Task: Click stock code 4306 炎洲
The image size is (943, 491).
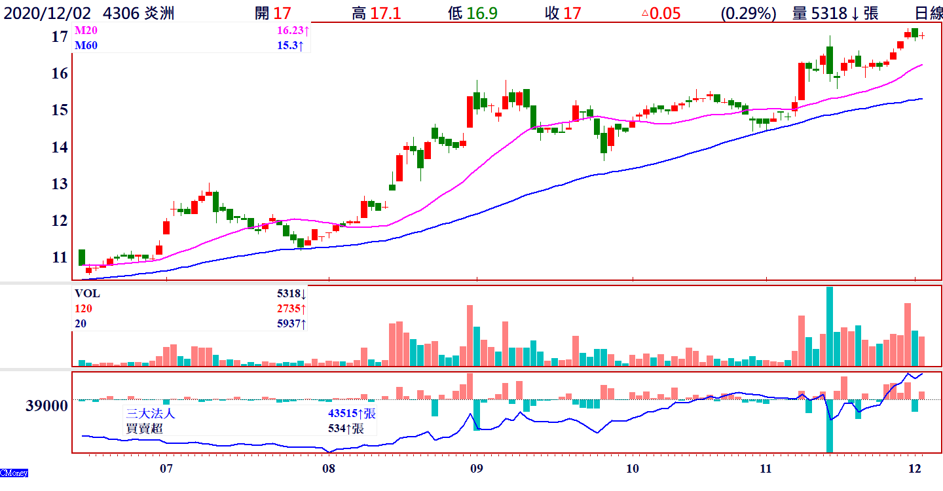Action: click(139, 12)
